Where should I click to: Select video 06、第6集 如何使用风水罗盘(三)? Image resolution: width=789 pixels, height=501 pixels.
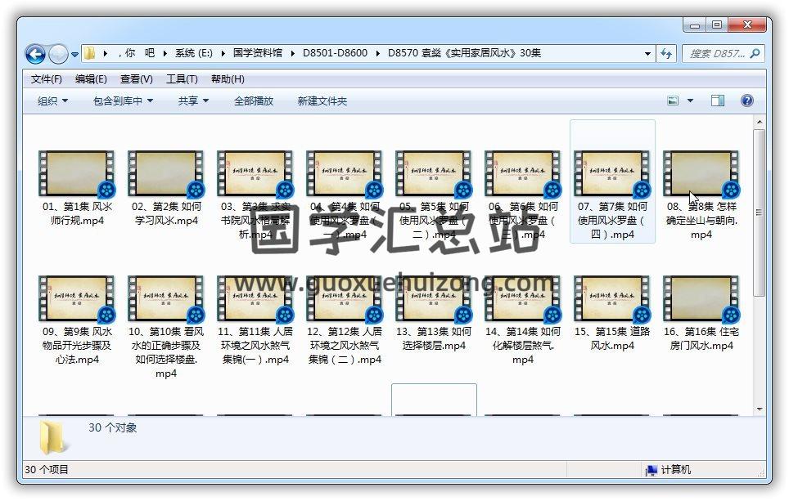pyautogui.click(x=523, y=194)
